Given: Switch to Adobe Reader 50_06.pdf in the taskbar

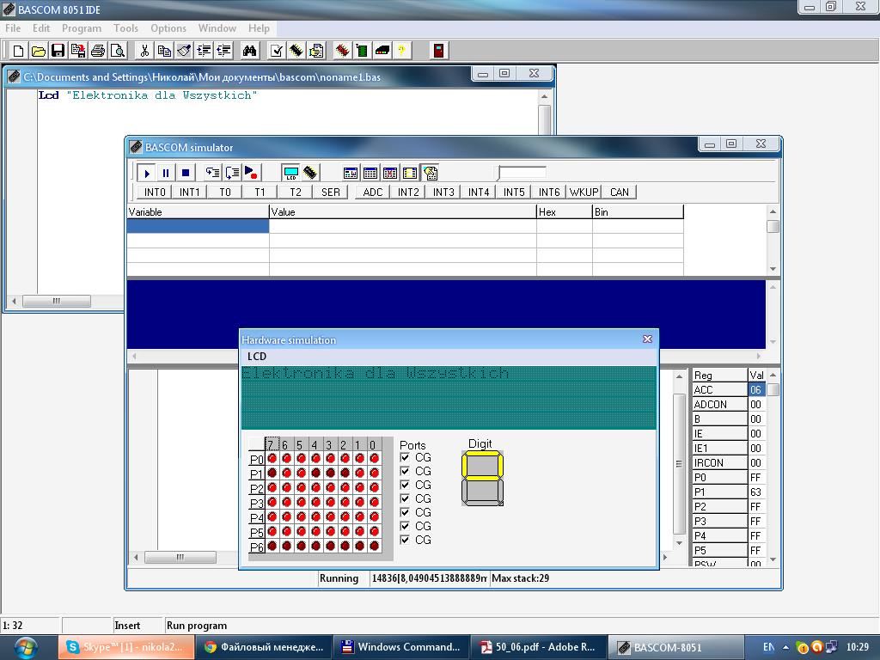Looking at the screenshot, I should [538, 647].
